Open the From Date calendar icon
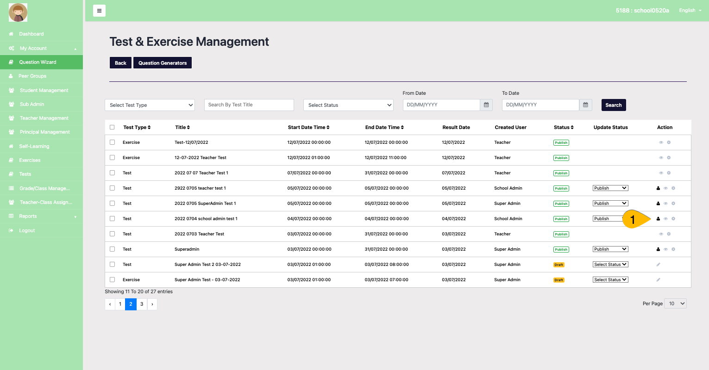Screen dimensions: 709x370 486,105
